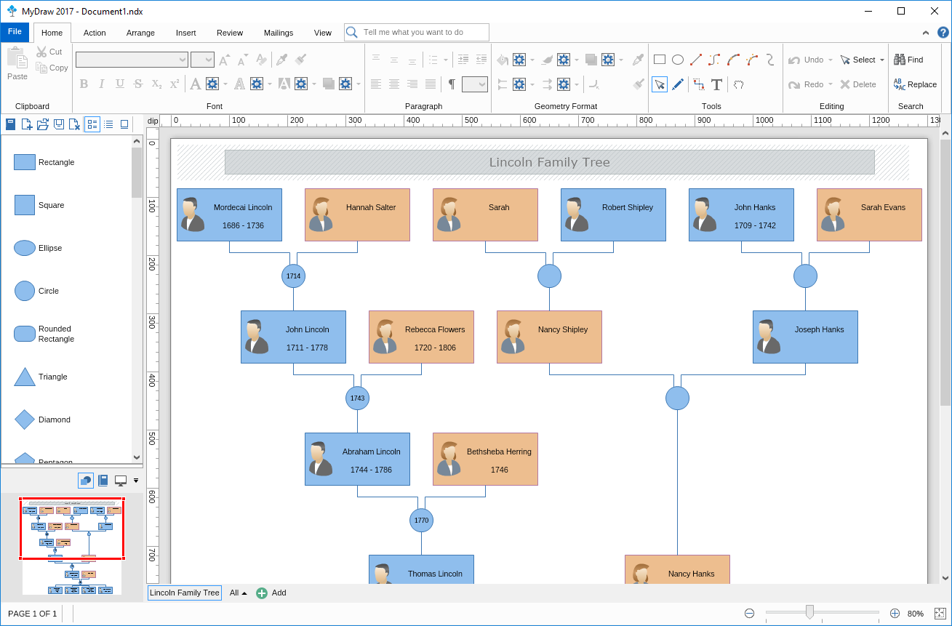Click the fit-to-window icon in status bar
This screenshot has width=952, height=626.
click(940, 614)
